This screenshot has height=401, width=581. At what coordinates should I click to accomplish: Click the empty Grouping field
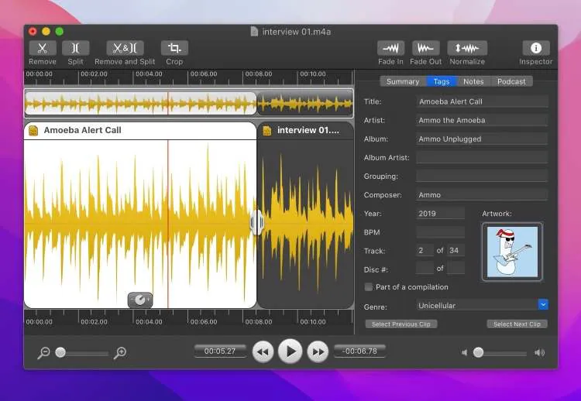[482, 176]
